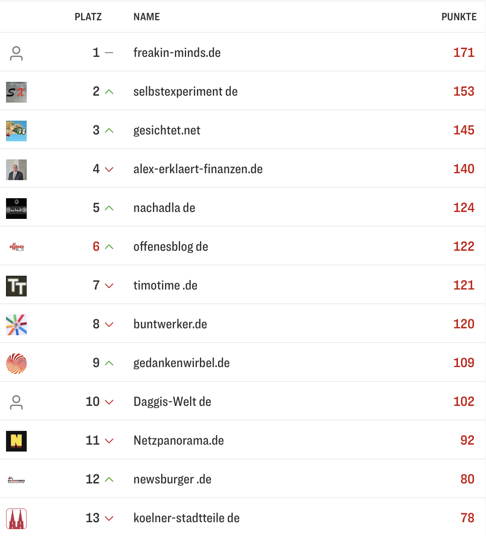Click the buntwerker colored pencils icon
The width and height of the screenshot is (486, 536).
[16, 325]
